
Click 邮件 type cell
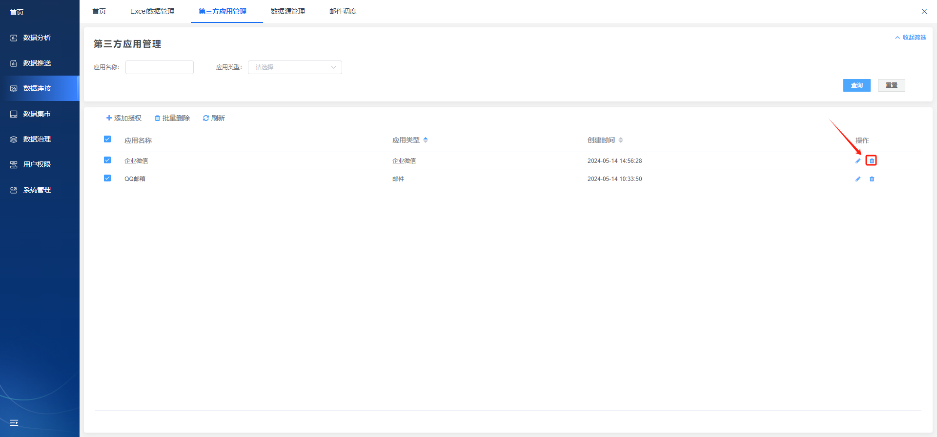click(x=398, y=179)
